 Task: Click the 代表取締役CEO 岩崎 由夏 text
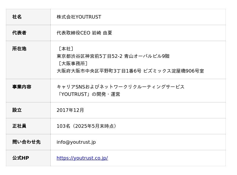pyautogui.click(x=84, y=33)
